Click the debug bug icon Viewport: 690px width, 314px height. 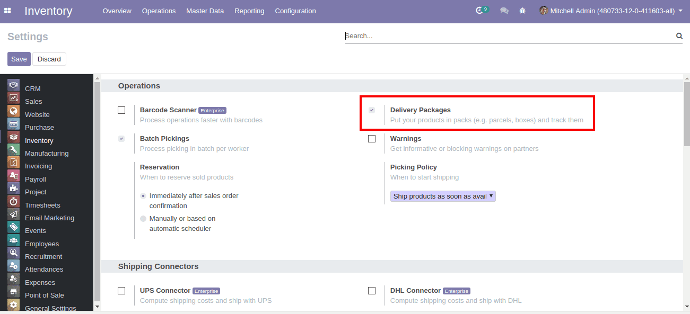point(522,11)
